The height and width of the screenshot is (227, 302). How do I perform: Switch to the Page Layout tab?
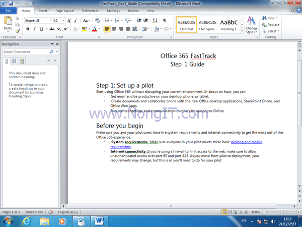[x=64, y=11]
